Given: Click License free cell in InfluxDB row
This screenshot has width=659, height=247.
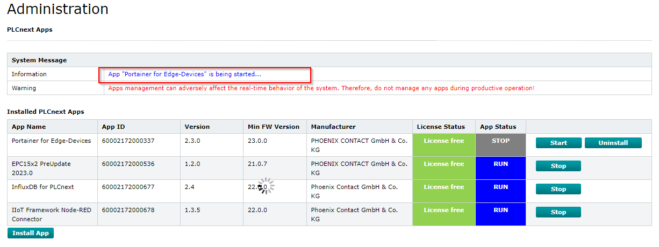Looking at the screenshot, I should pos(443,191).
